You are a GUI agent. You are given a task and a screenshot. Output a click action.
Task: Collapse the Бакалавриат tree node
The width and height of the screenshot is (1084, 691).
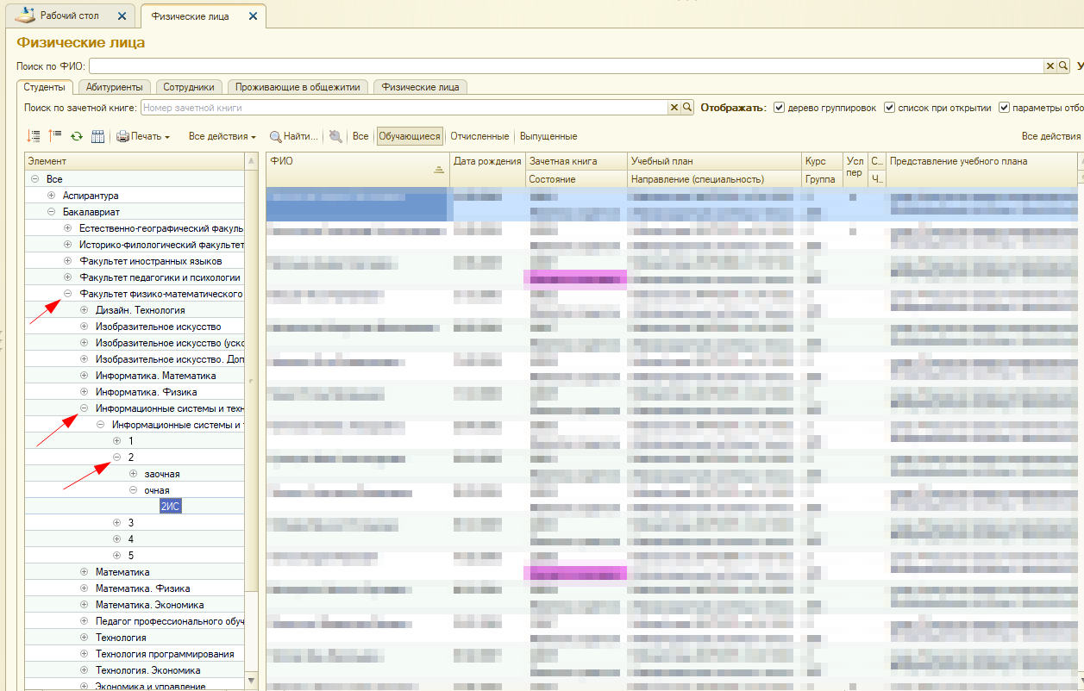52,212
